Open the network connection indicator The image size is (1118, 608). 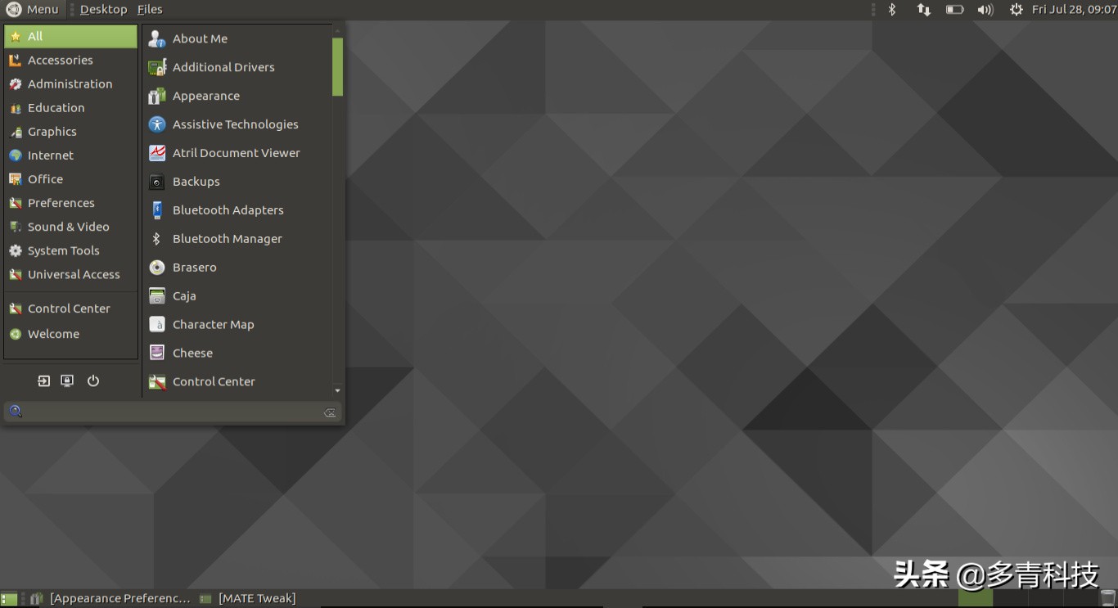(924, 10)
